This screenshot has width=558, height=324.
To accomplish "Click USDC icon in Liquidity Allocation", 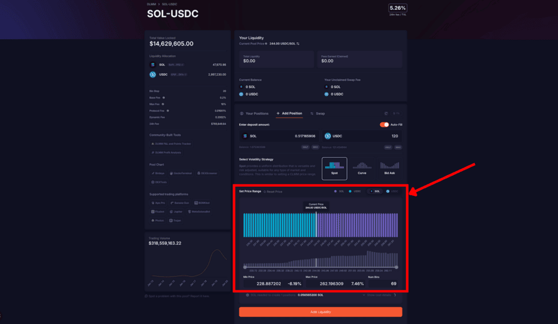I will pyautogui.click(x=153, y=75).
